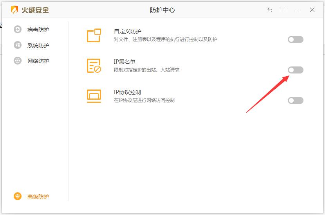Click the IP协议控制 laptop icon

click(94, 96)
